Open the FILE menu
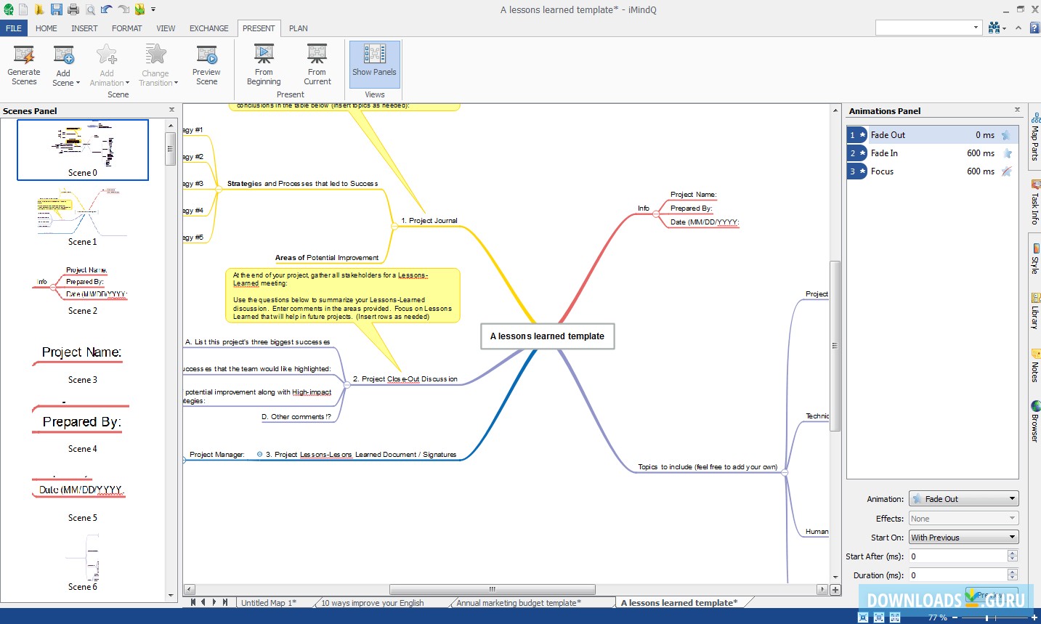This screenshot has height=624, width=1041. point(14,28)
